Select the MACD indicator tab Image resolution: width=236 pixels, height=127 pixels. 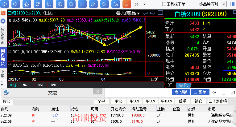coord(27,85)
